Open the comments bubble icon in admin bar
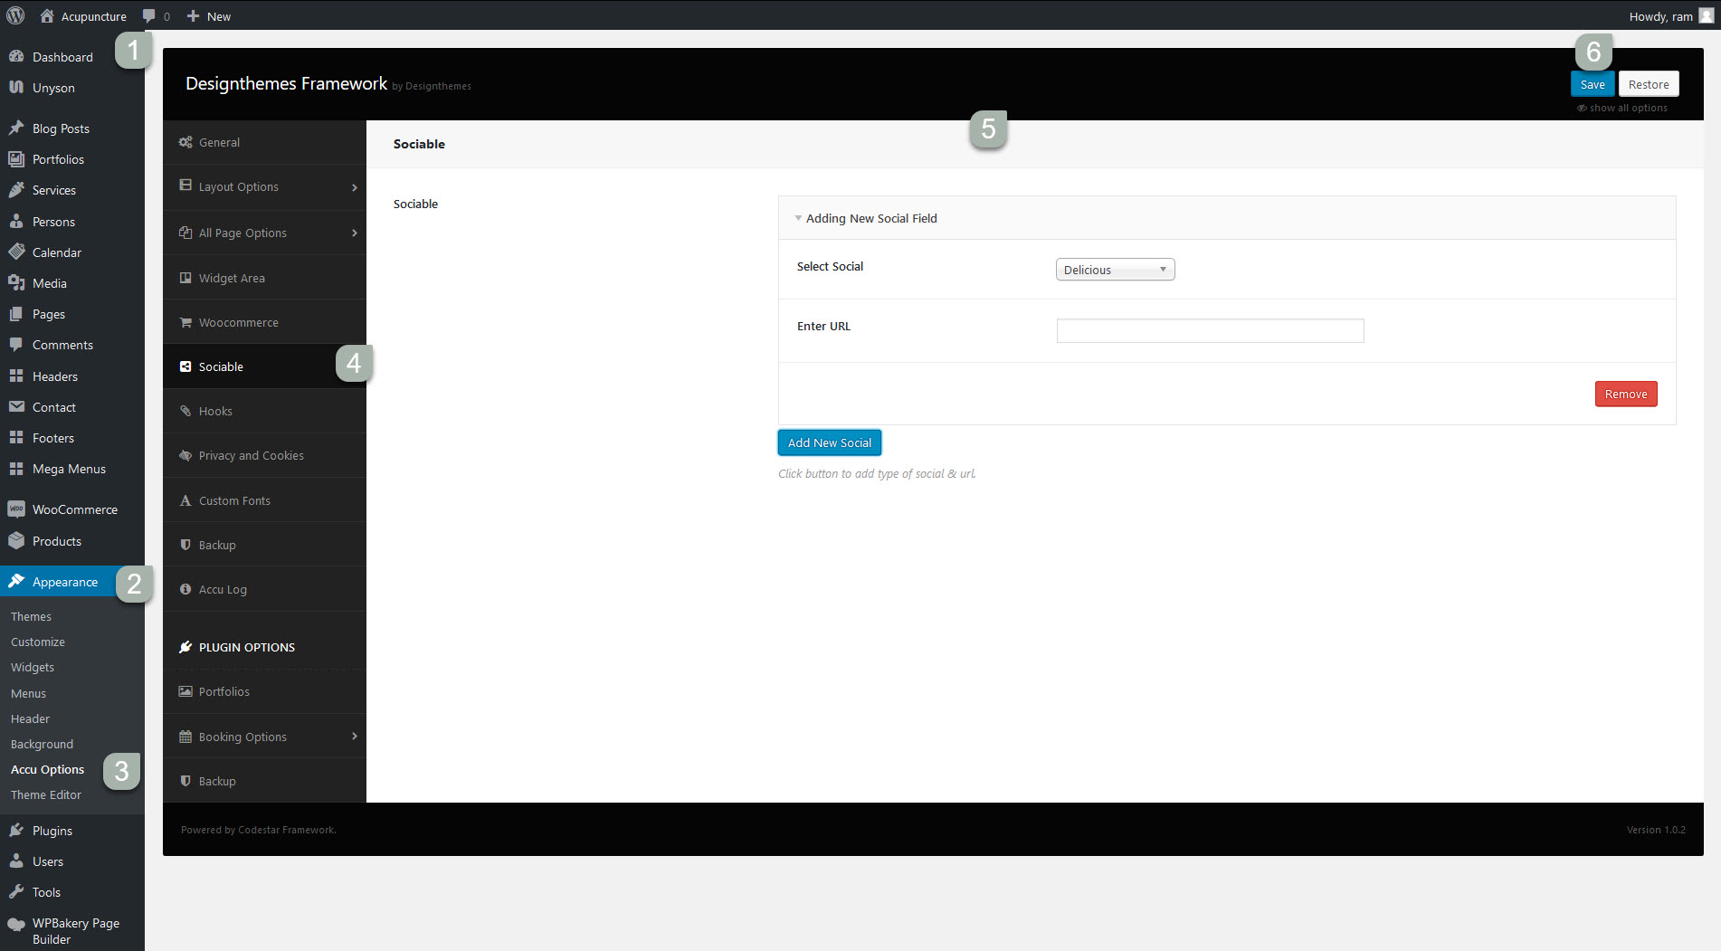The image size is (1721, 951). 149,16
